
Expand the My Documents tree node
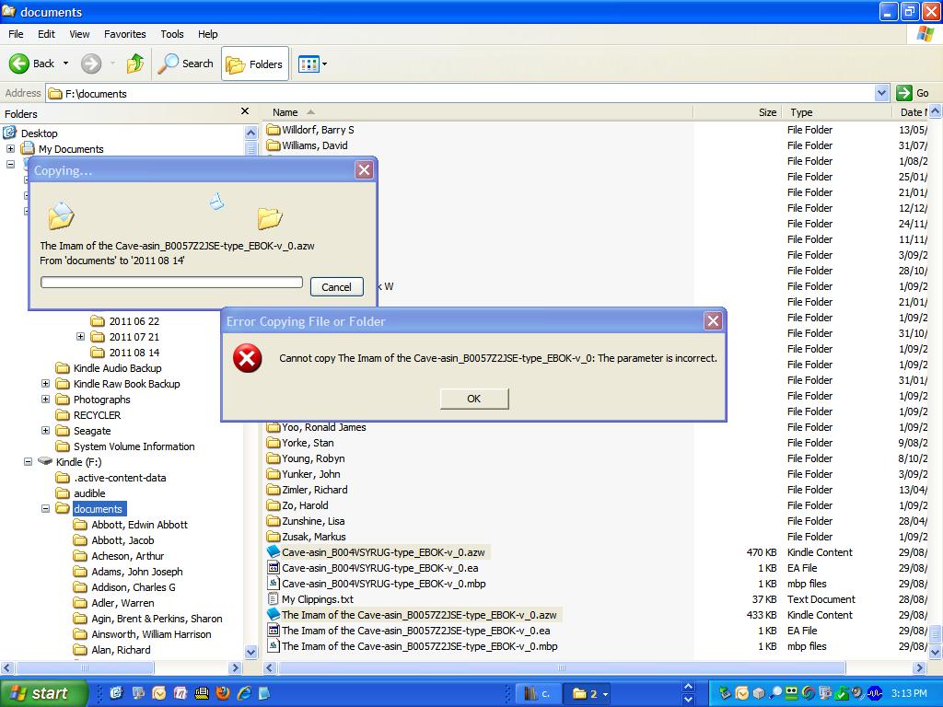point(10,148)
